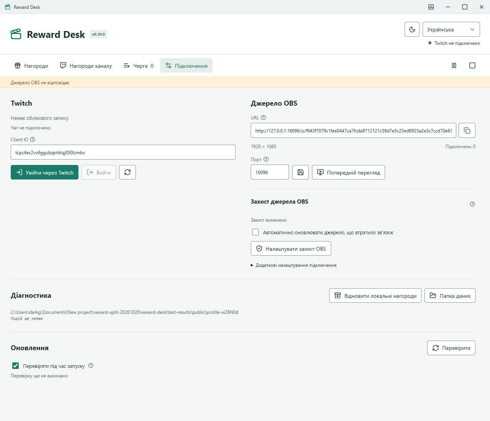
Task: Click into the OBS source URL field
Action: pyautogui.click(x=353, y=131)
